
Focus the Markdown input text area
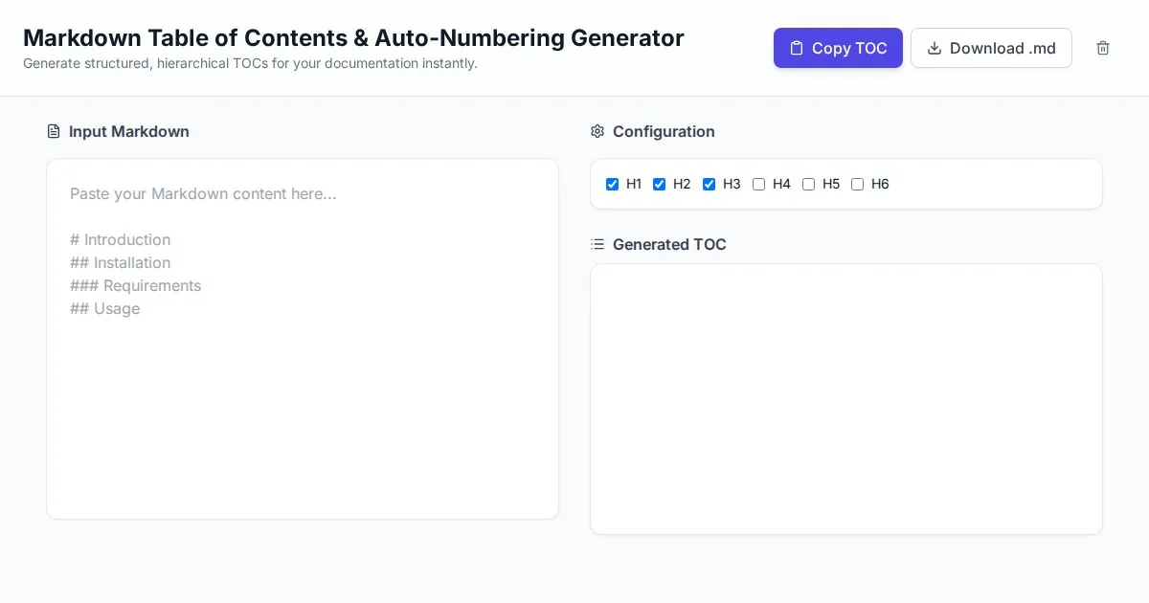pos(303,383)
